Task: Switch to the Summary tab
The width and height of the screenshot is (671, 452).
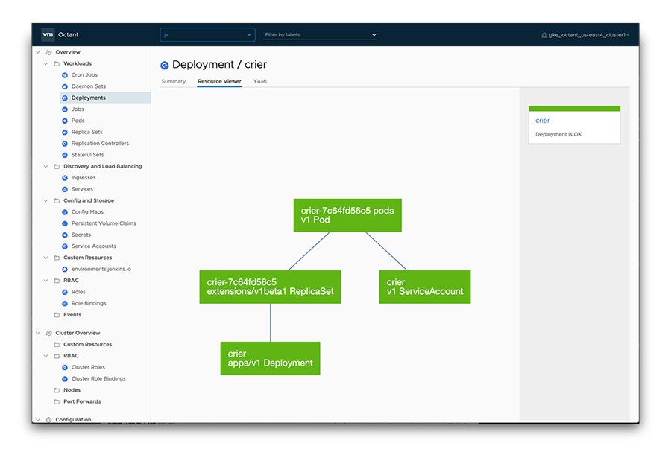Action: click(174, 81)
